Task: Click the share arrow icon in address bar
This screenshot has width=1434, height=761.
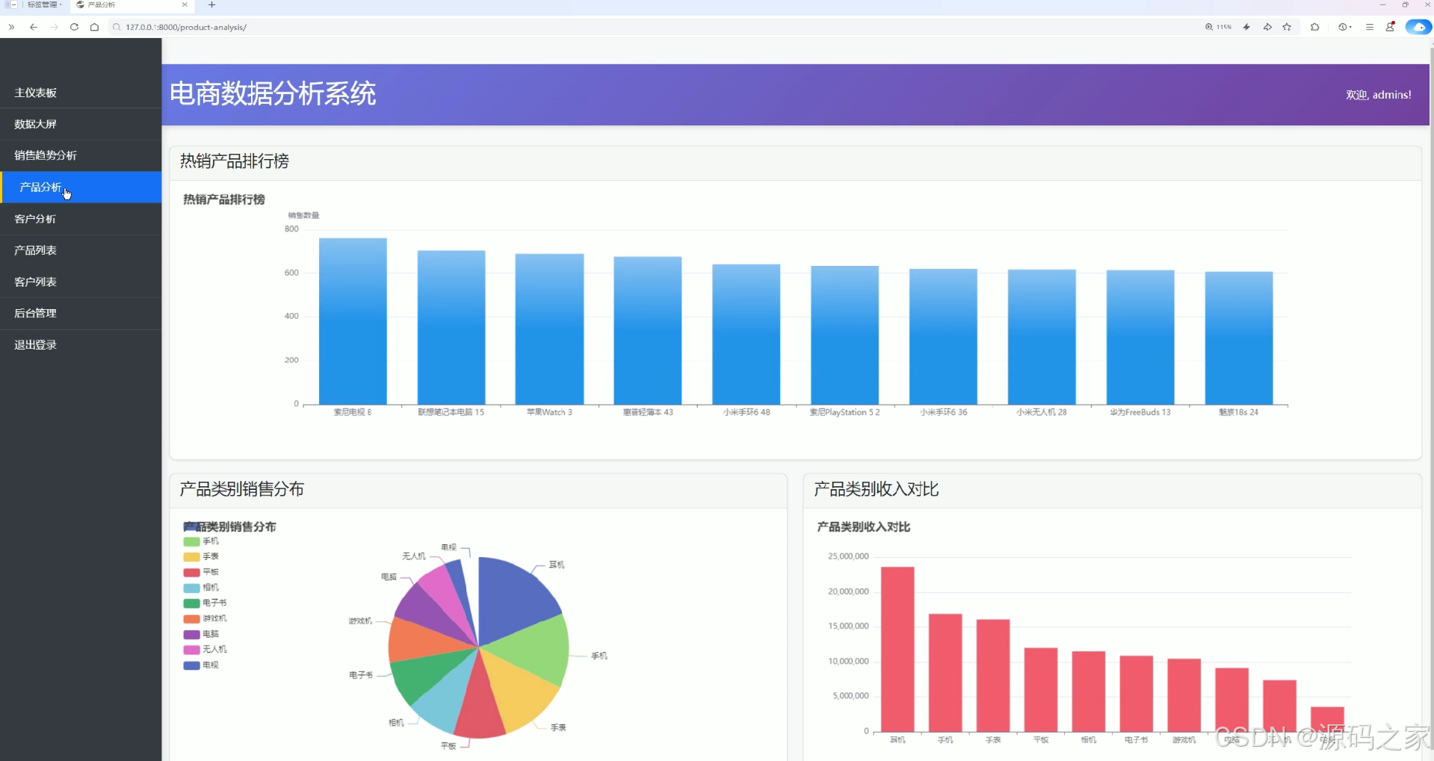Action: click(1267, 27)
